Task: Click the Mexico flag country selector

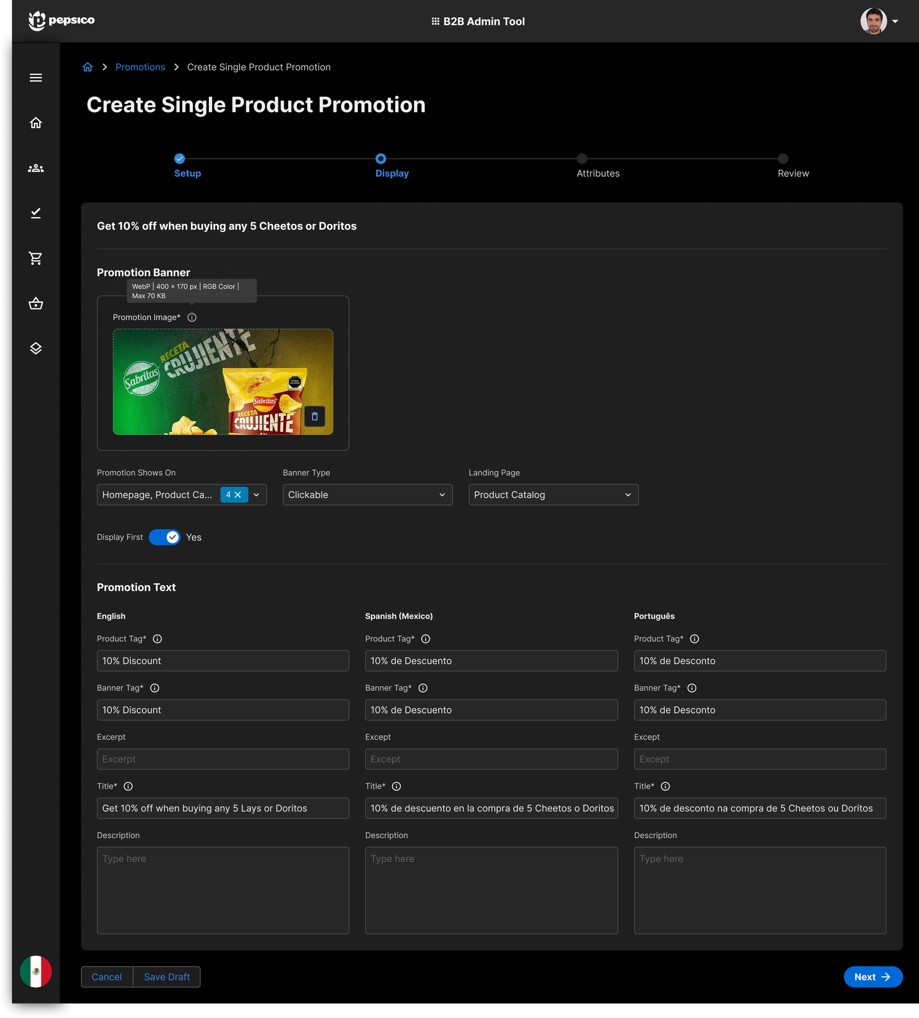Action: tap(36, 971)
